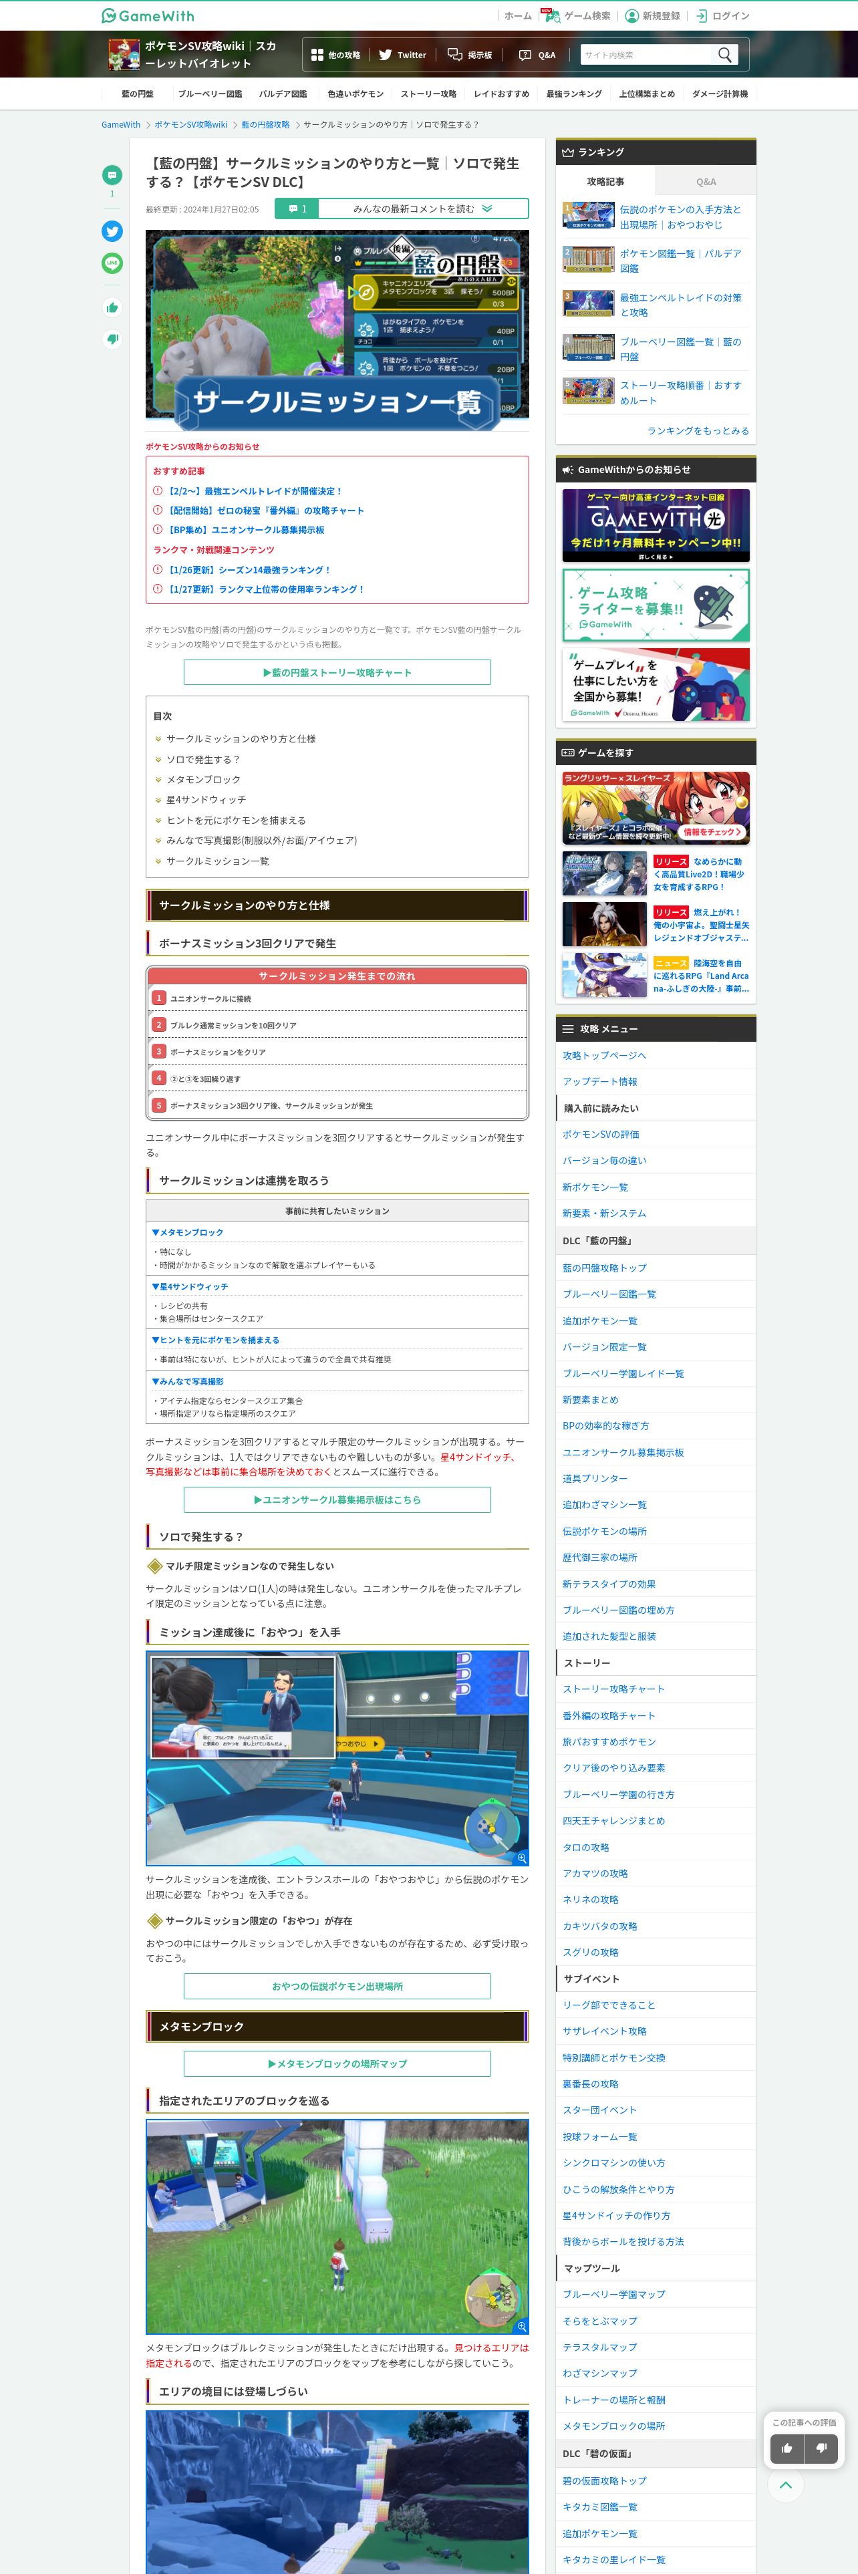Open the ゲーム攻略ライターを募集 banner
This screenshot has width=858, height=2574.
click(x=656, y=605)
